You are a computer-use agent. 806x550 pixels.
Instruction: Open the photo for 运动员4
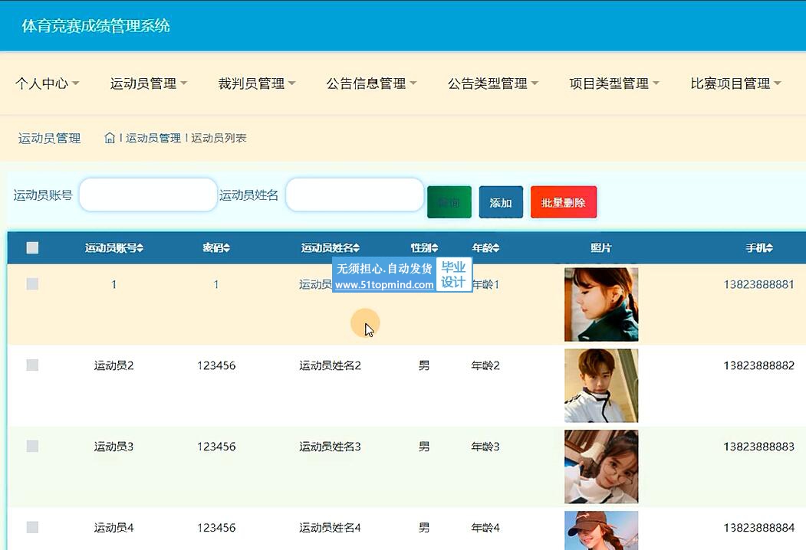pos(601,531)
